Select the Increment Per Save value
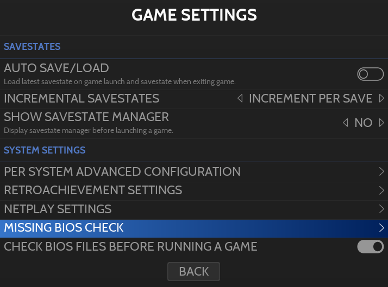Image resolution: width=388 pixels, height=287 pixels. click(x=310, y=99)
